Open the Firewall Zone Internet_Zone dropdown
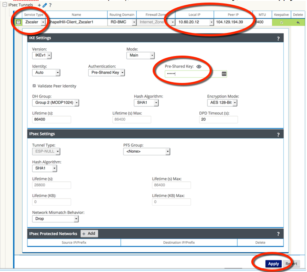This screenshot has height=272, width=307. click(x=156, y=22)
